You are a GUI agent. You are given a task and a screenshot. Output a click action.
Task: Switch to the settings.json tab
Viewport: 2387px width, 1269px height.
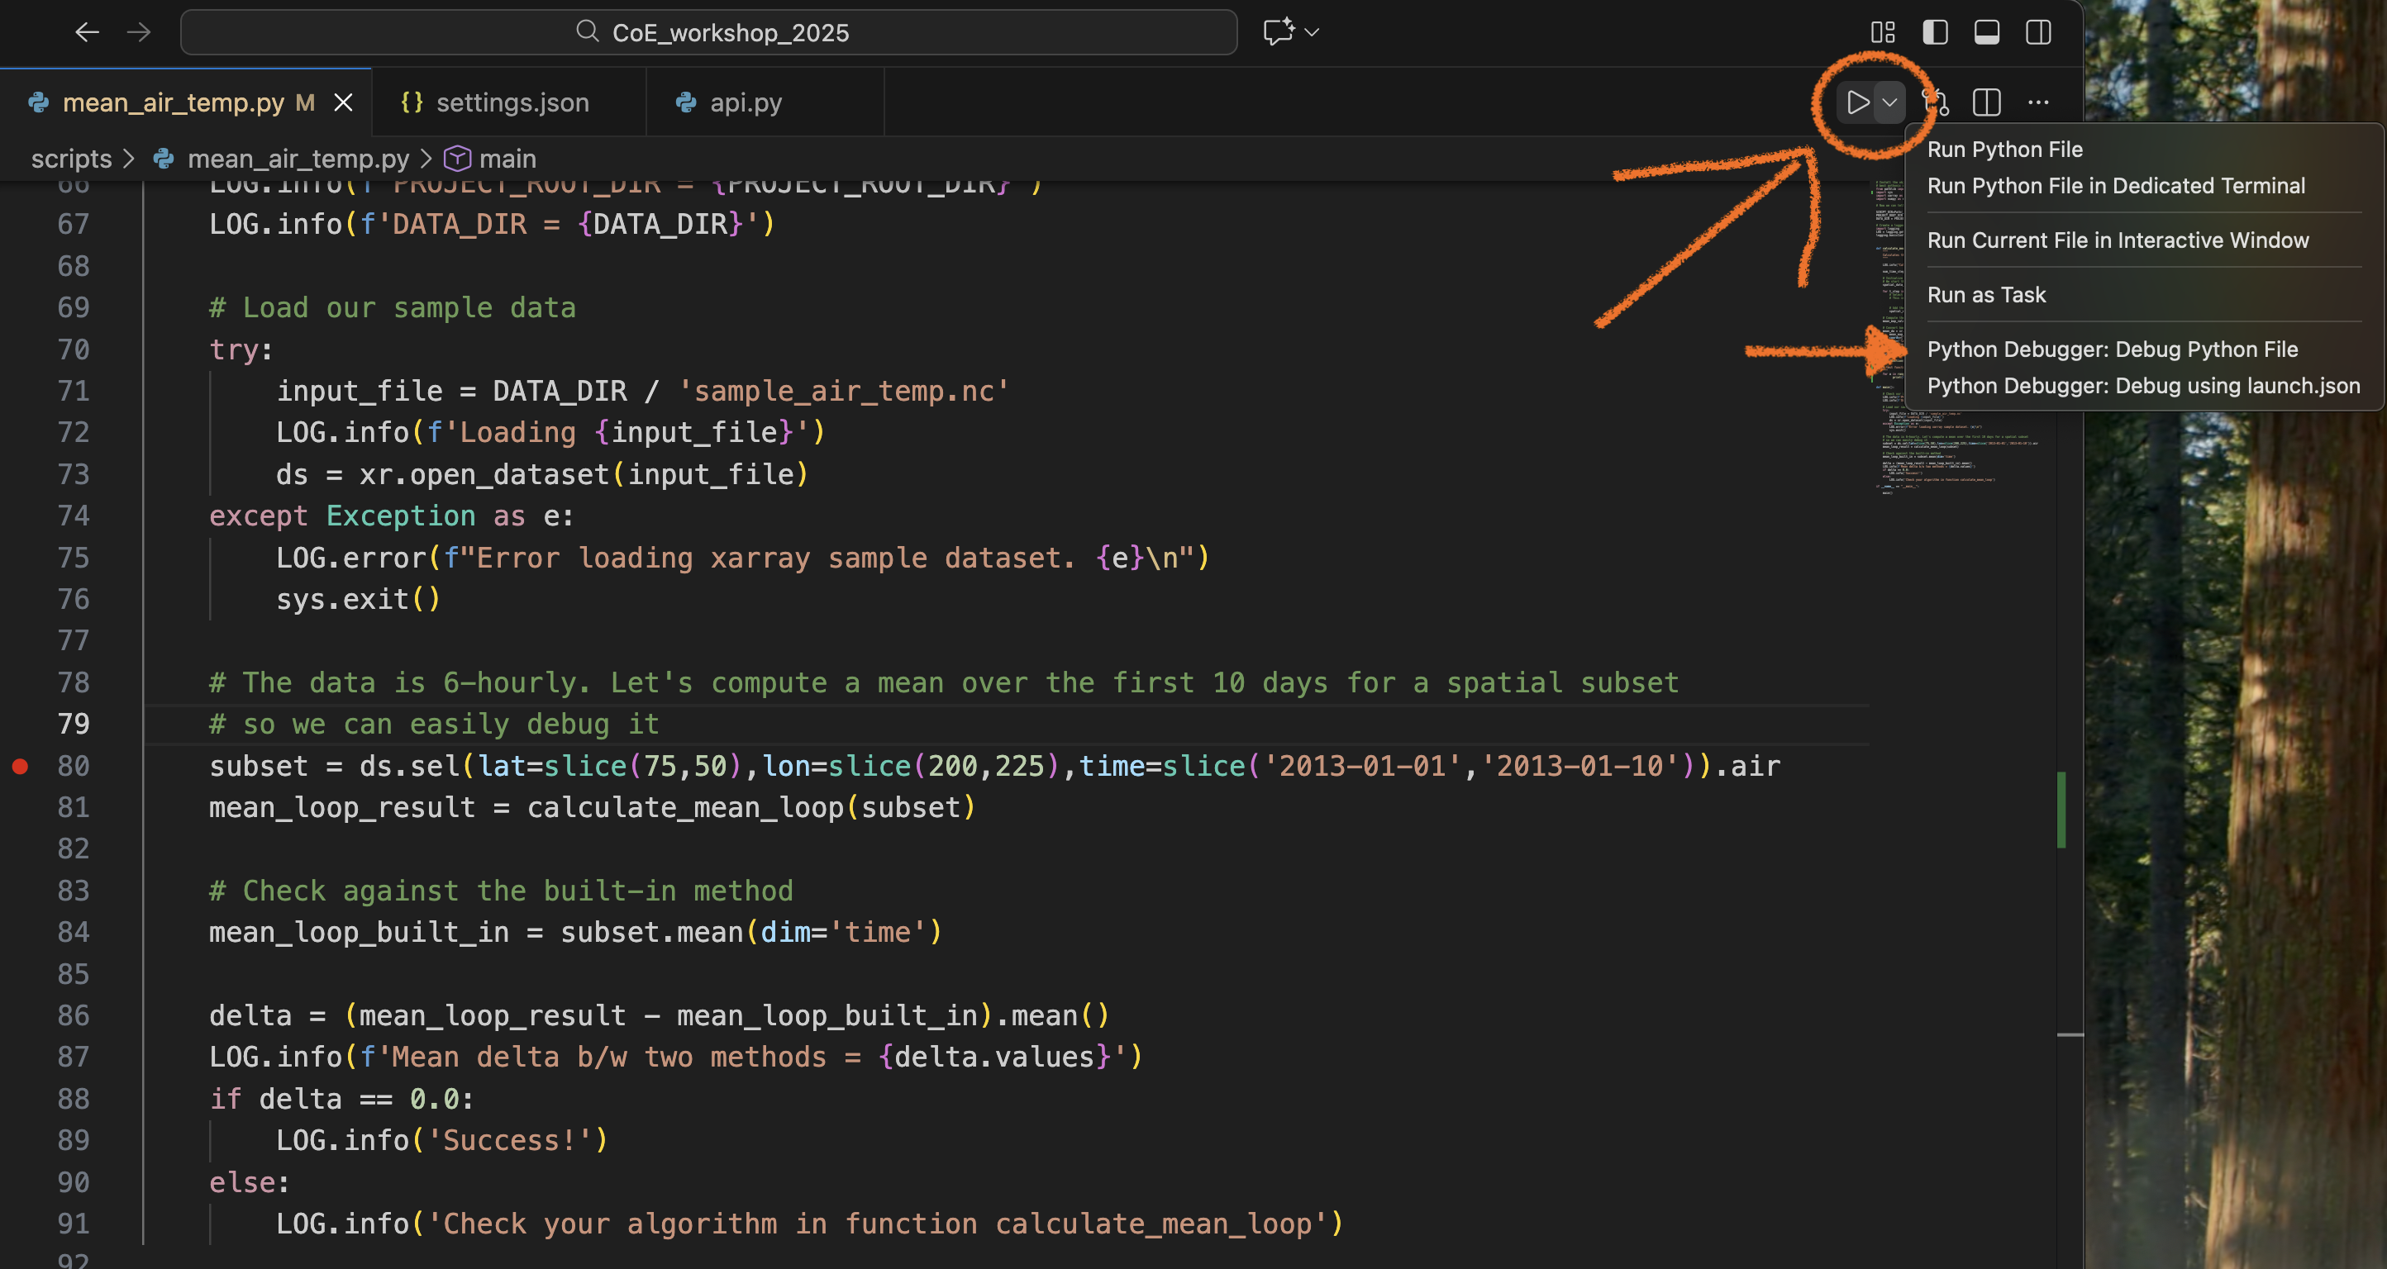click(x=511, y=102)
